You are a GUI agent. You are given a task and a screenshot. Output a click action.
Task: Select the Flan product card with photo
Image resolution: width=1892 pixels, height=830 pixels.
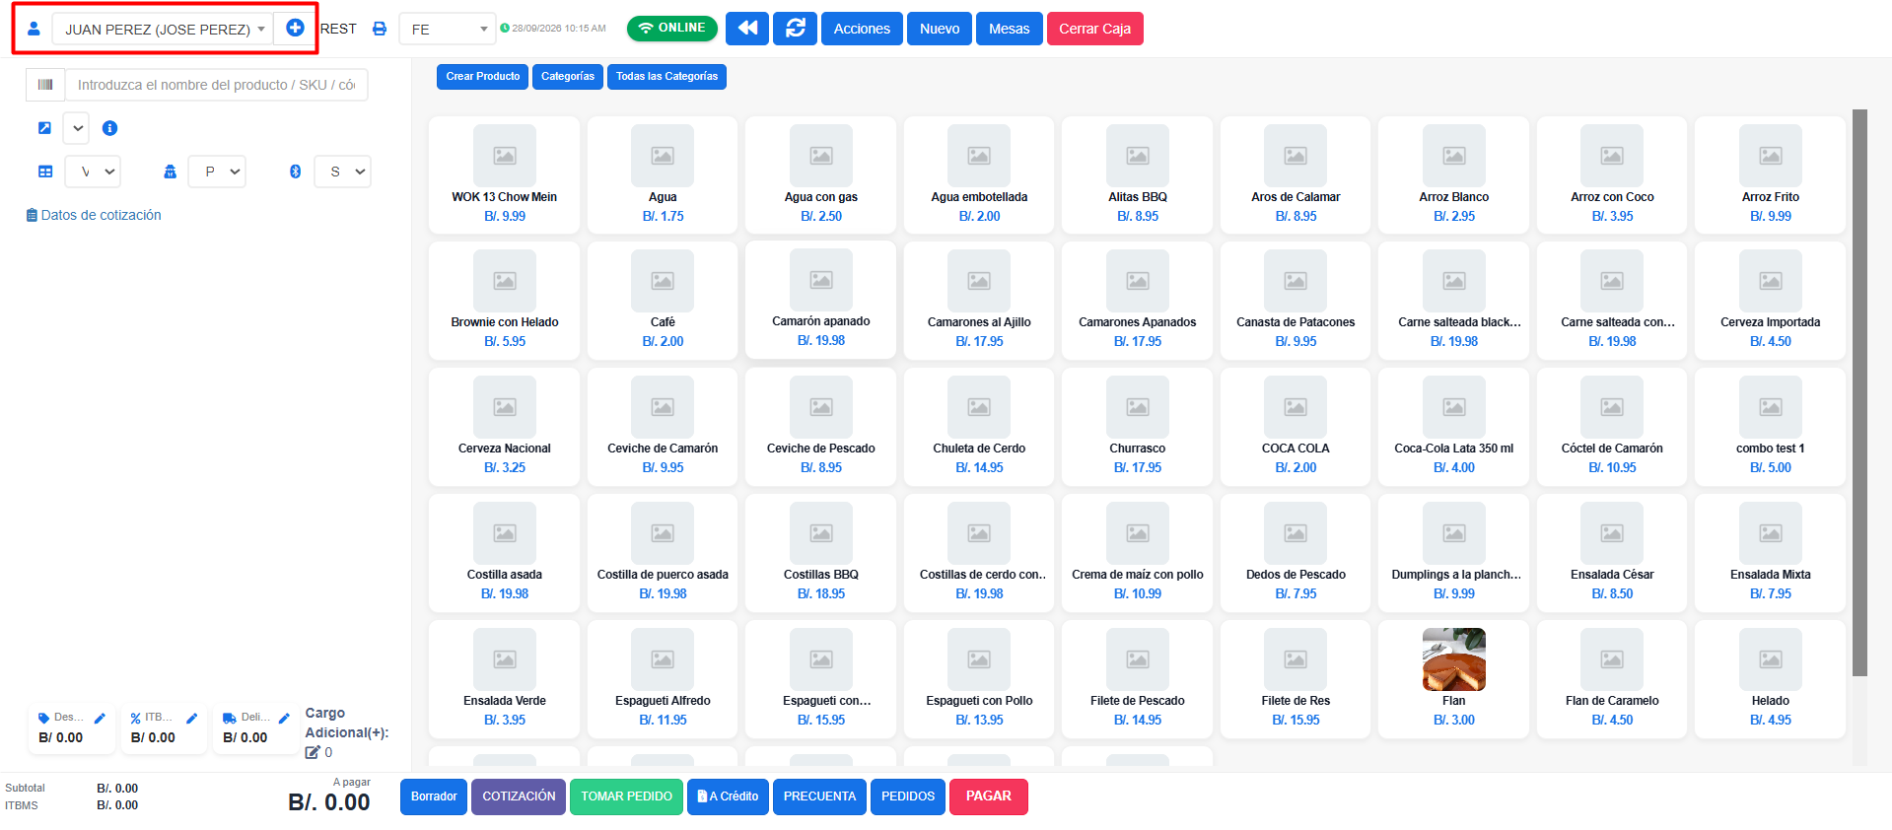point(1453,678)
